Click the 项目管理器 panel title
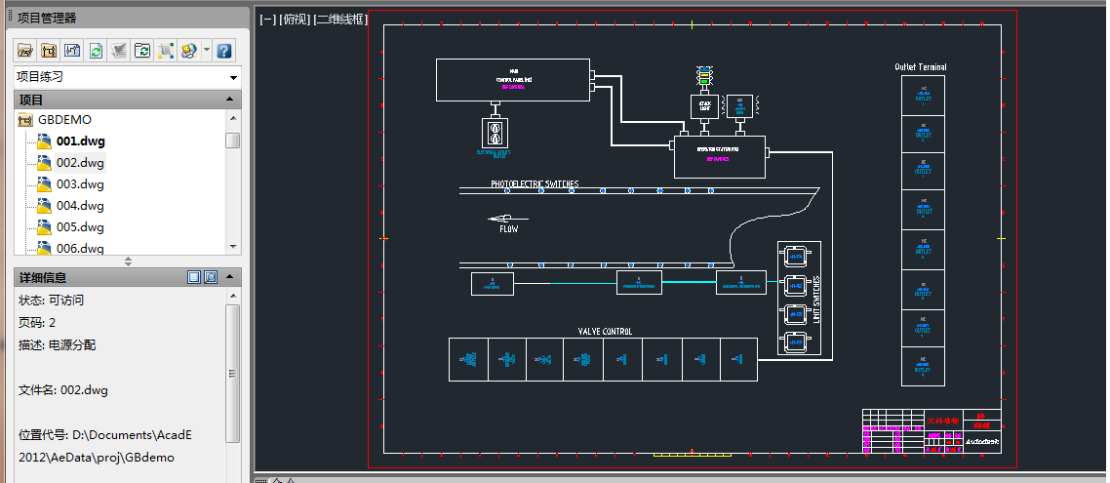The width and height of the screenshot is (1110, 483). coord(47,19)
